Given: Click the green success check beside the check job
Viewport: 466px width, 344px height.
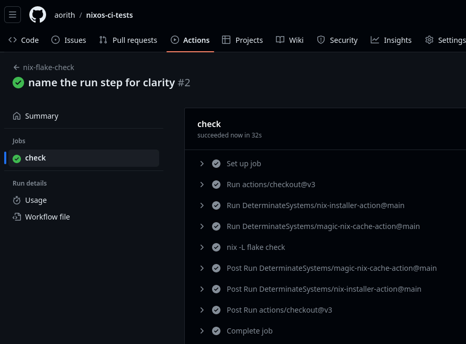Looking at the screenshot, I should pos(17,158).
